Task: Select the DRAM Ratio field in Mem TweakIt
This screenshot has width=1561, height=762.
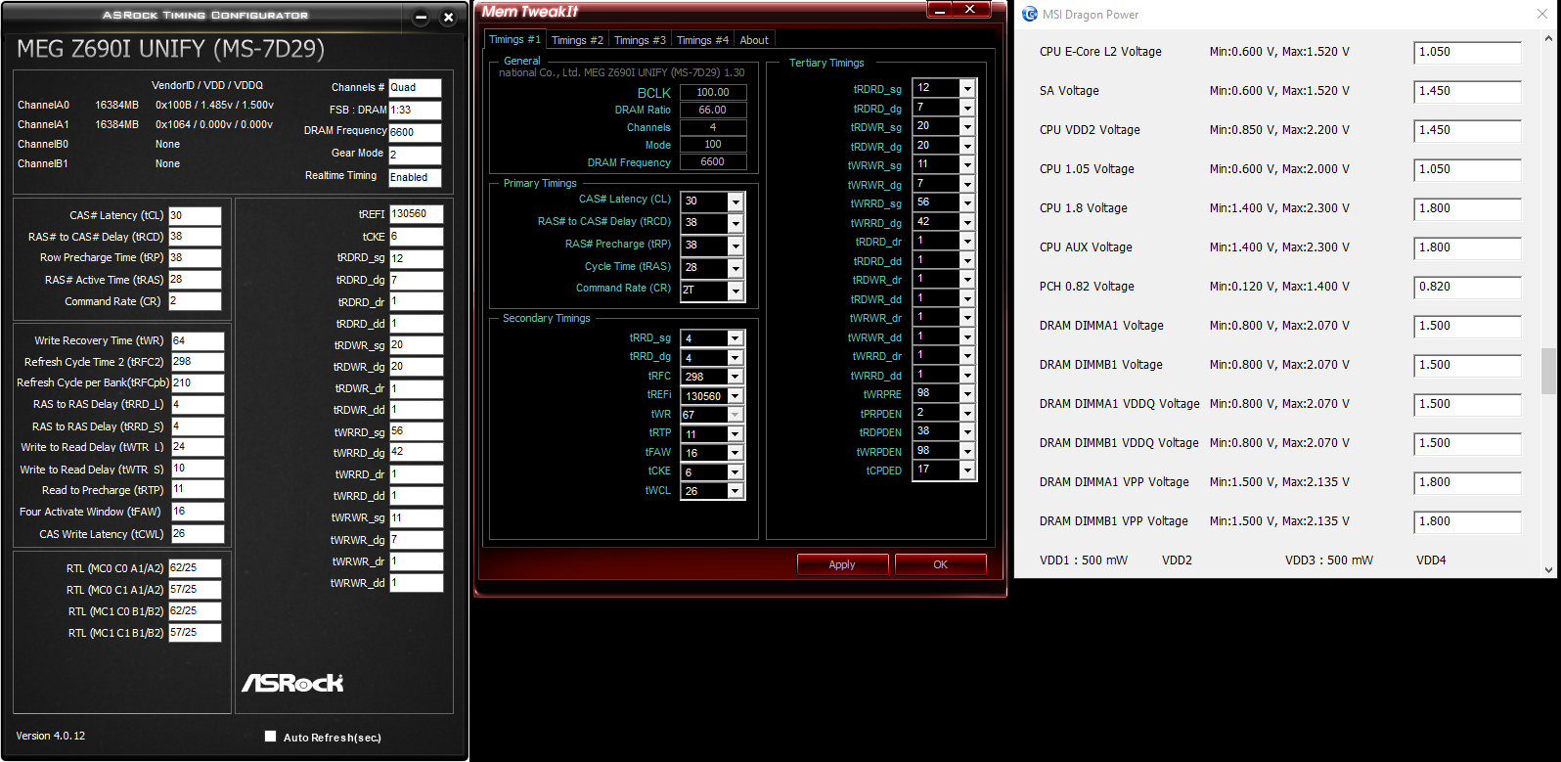Action: pos(713,110)
